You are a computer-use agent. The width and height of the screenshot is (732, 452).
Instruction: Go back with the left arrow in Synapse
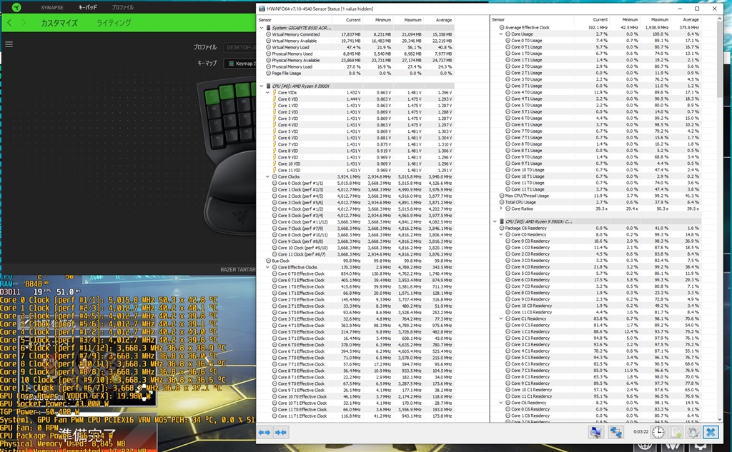click(9, 23)
